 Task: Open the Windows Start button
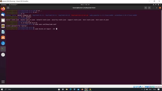(x=2, y=89)
